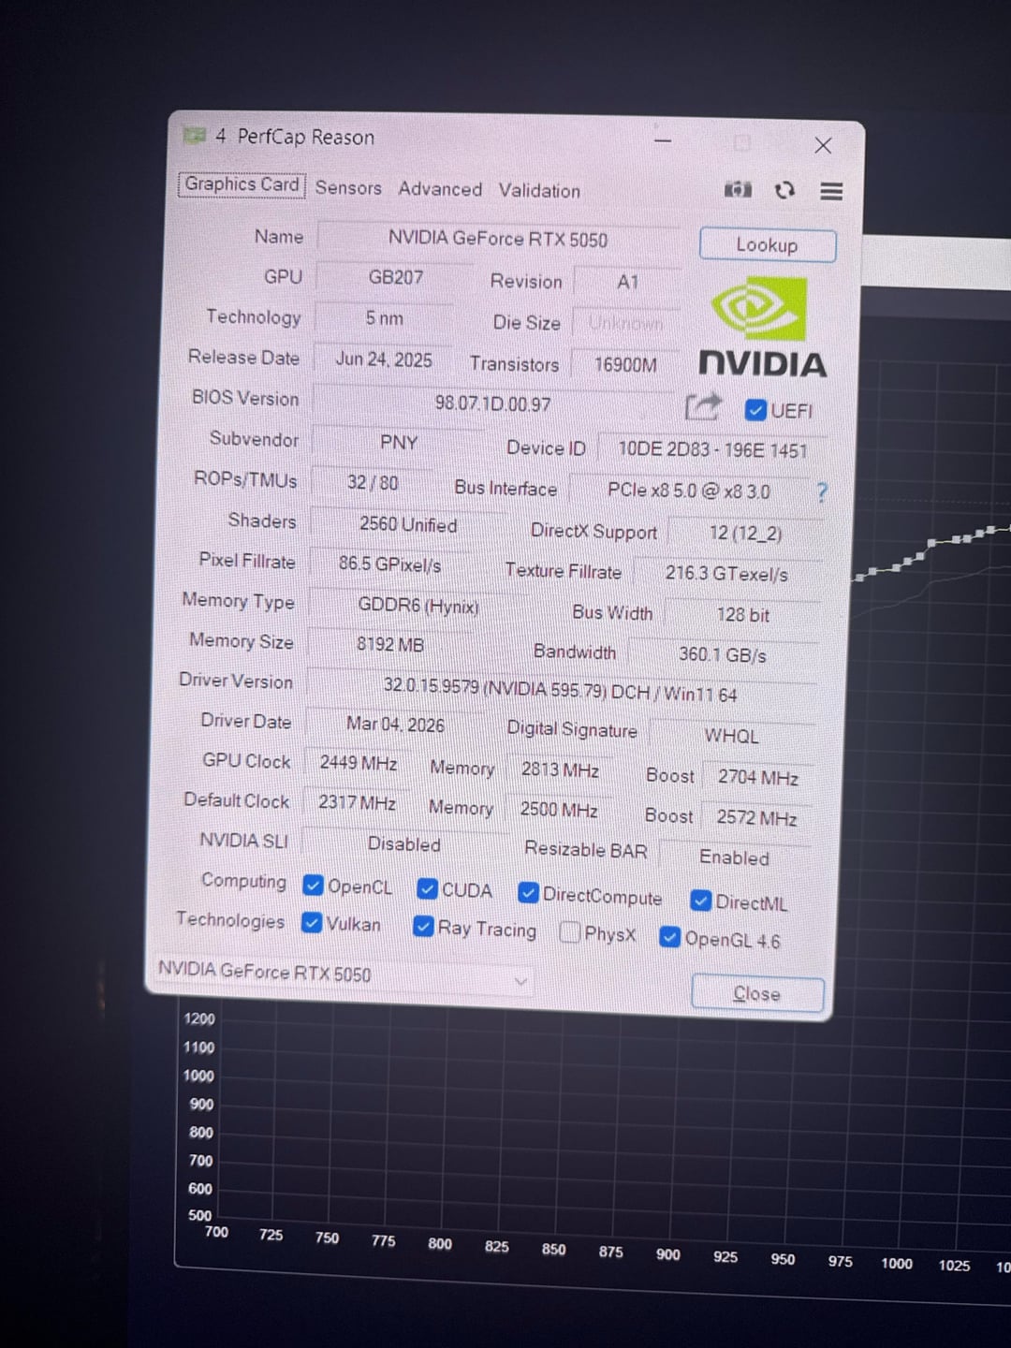Switch to the Sensors tab
1011x1348 pixels.
tap(348, 188)
